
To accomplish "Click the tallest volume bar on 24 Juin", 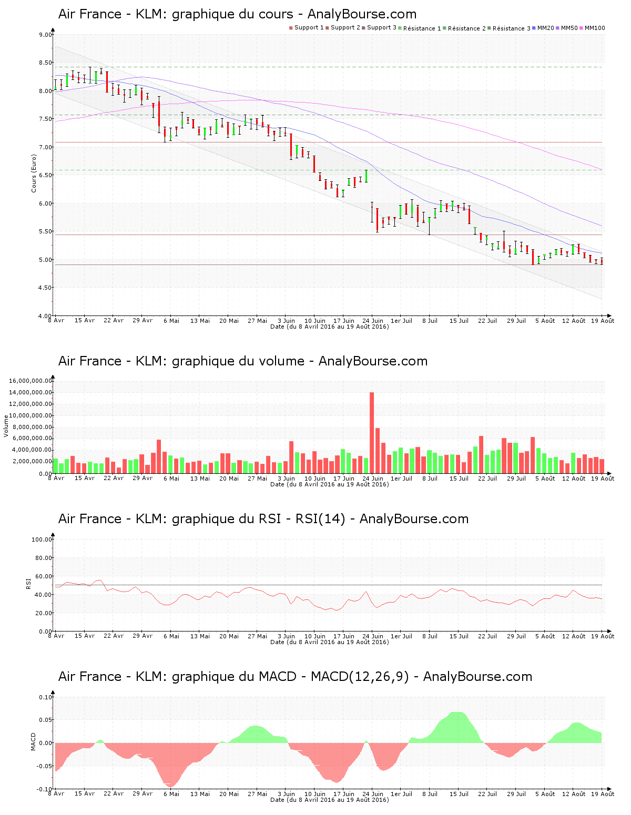I will pos(372,433).
